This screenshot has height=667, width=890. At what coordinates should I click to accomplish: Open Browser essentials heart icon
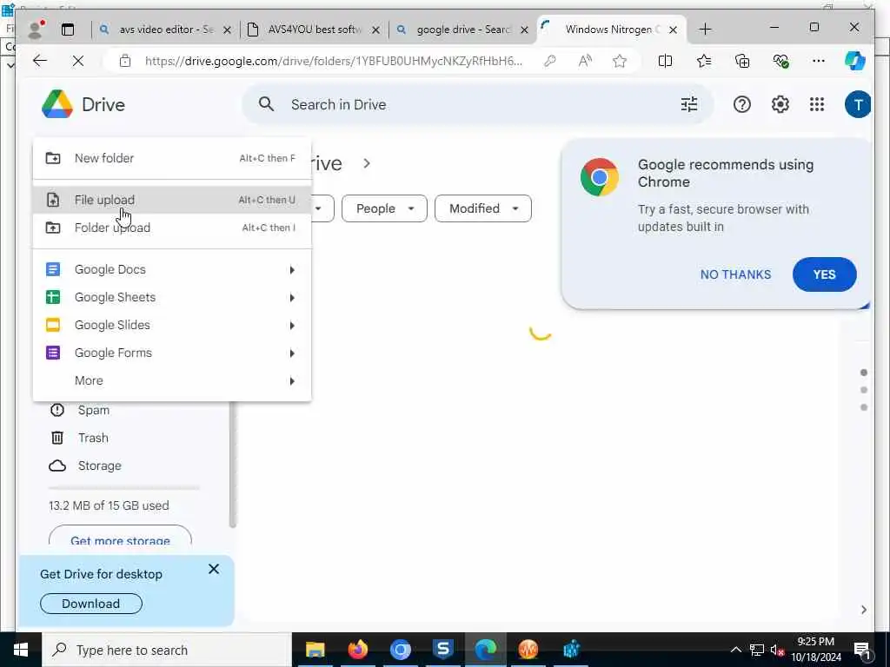pos(781,61)
